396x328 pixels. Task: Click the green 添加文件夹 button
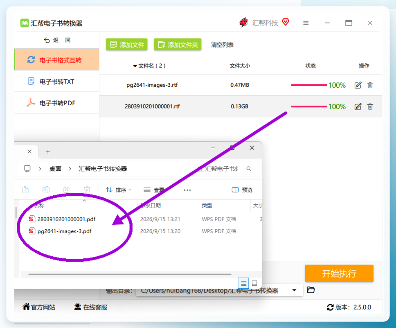[178, 45]
